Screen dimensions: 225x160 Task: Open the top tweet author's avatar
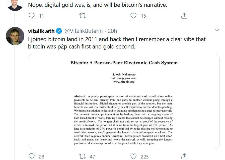tap(15, 4)
